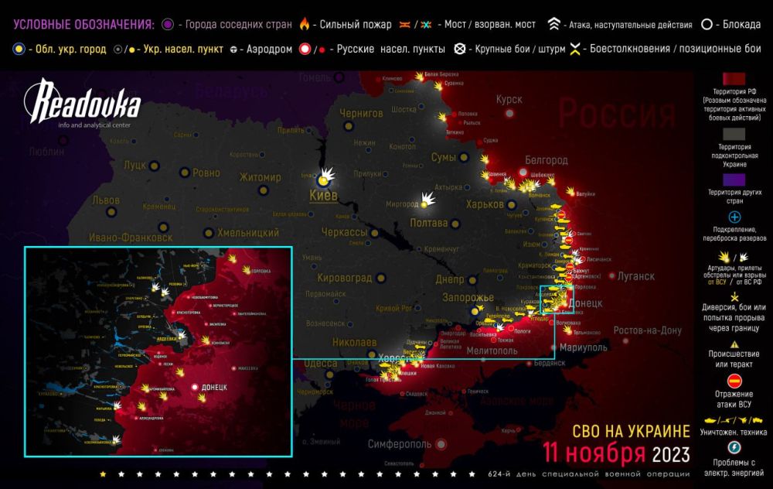Click the purple neighboring-country city legend icon
773x489 pixels.
[168, 24]
